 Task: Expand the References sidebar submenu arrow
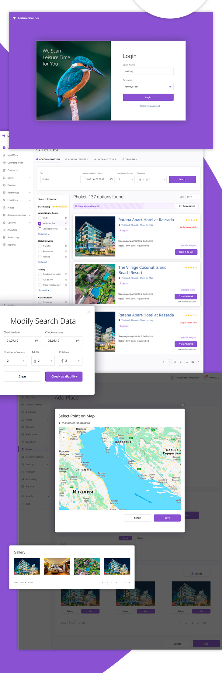point(30,193)
